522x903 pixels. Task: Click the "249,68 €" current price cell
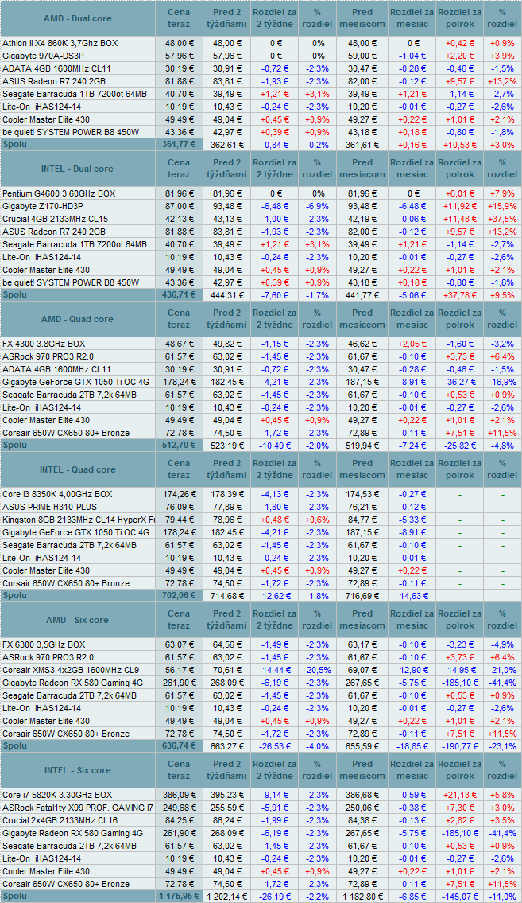(x=180, y=808)
